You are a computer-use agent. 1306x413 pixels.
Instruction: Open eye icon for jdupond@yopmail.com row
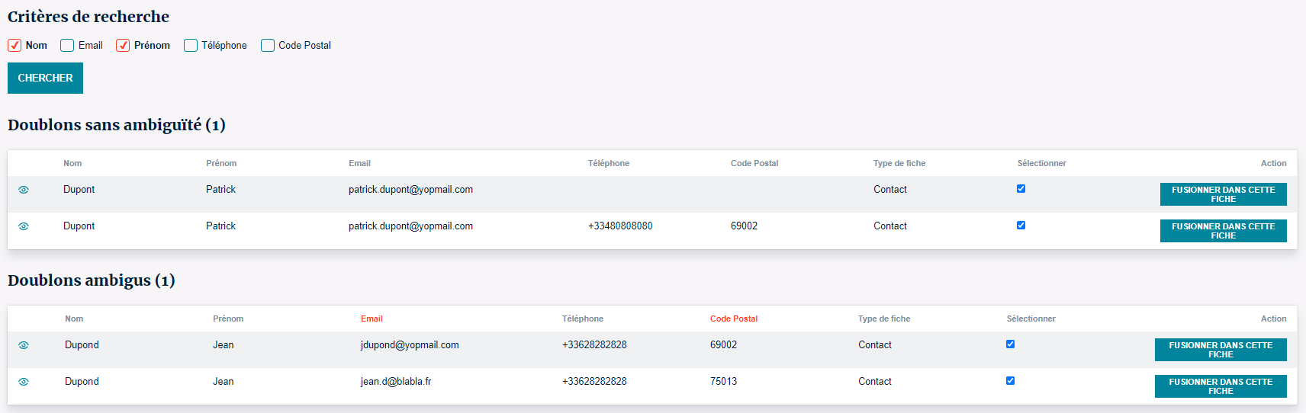tap(24, 345)
